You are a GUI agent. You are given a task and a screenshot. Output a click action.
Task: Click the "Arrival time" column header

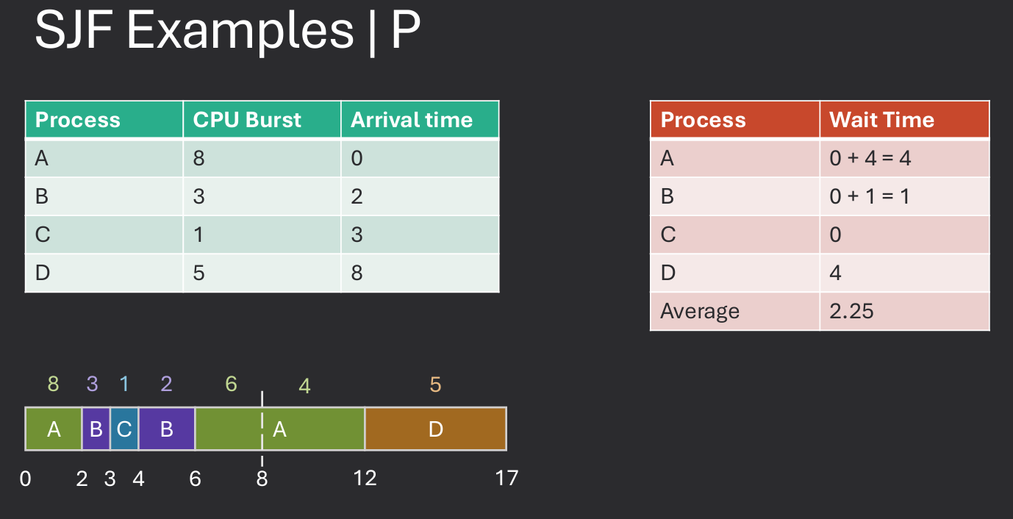tap(412, 120)
